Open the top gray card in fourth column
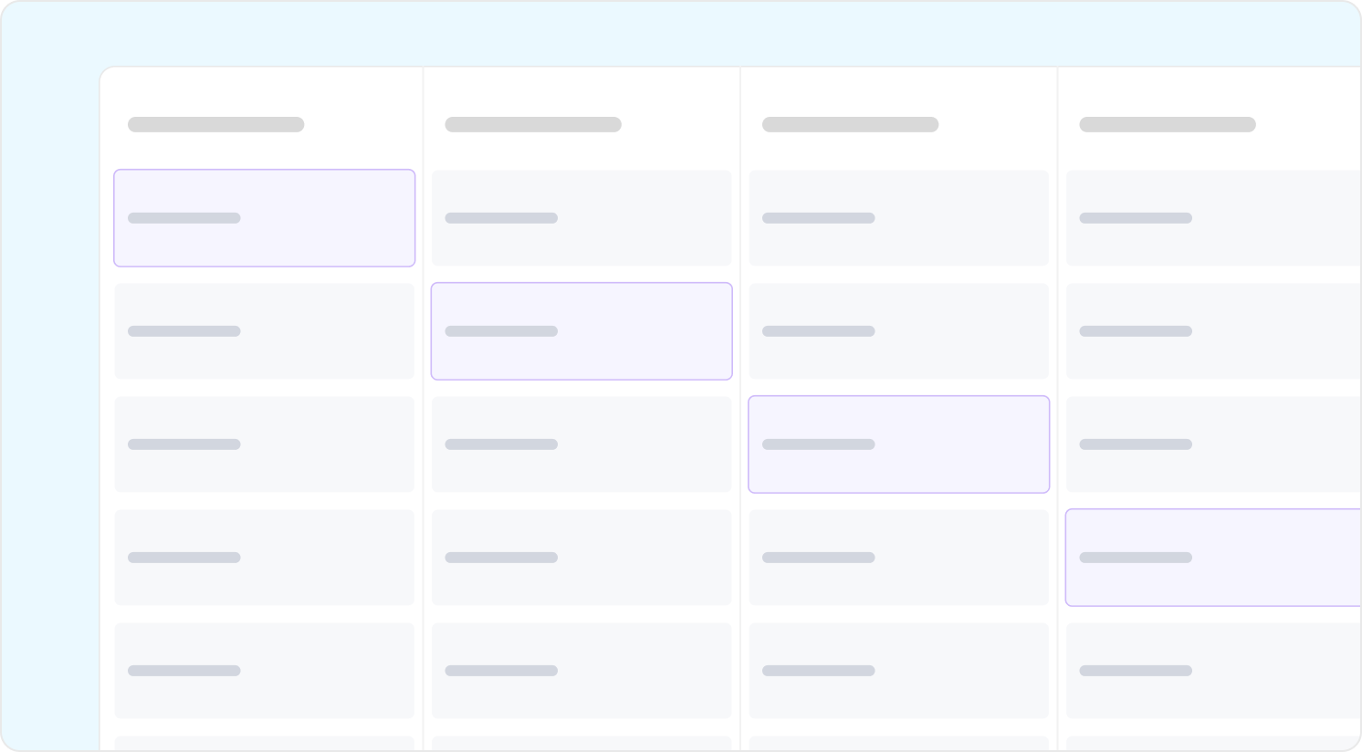The image size is (1362, 752). tap(1213, 218)
